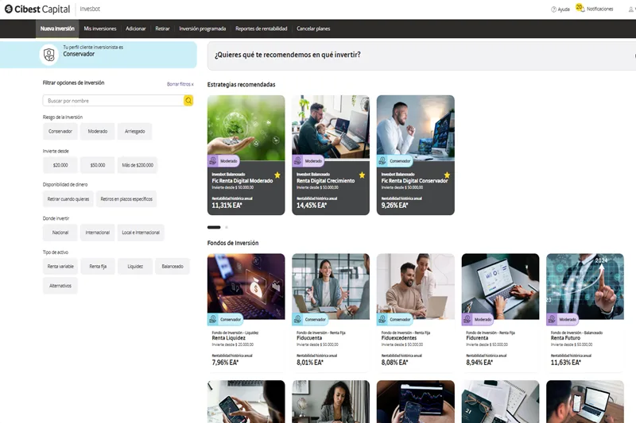
Task: Click the Buscar por nombre search field
Action: (x=113, y=101)
